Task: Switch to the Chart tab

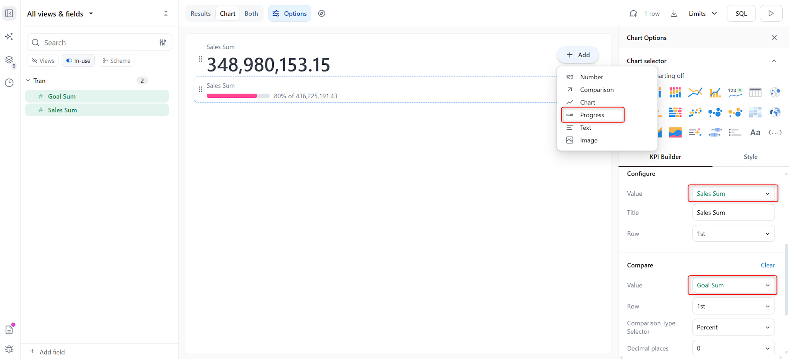Action: [228, 13]
